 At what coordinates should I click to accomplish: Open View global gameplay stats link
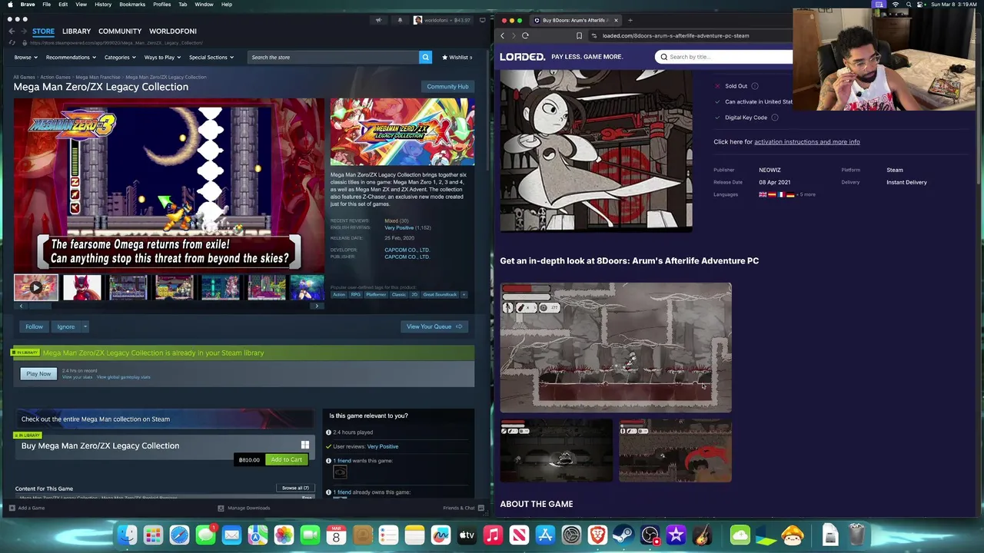[x=123, y=377]
